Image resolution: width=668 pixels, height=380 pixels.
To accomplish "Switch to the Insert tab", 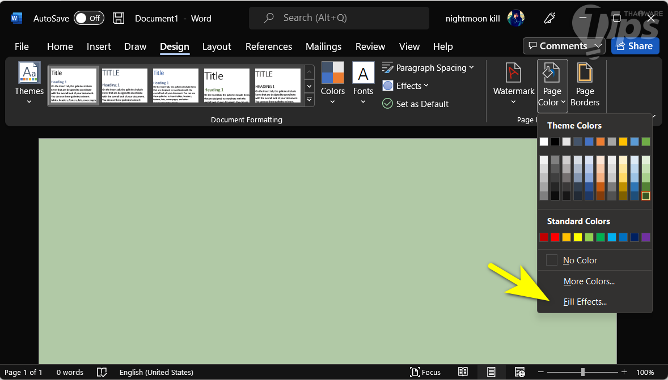I will pos(99,46).
